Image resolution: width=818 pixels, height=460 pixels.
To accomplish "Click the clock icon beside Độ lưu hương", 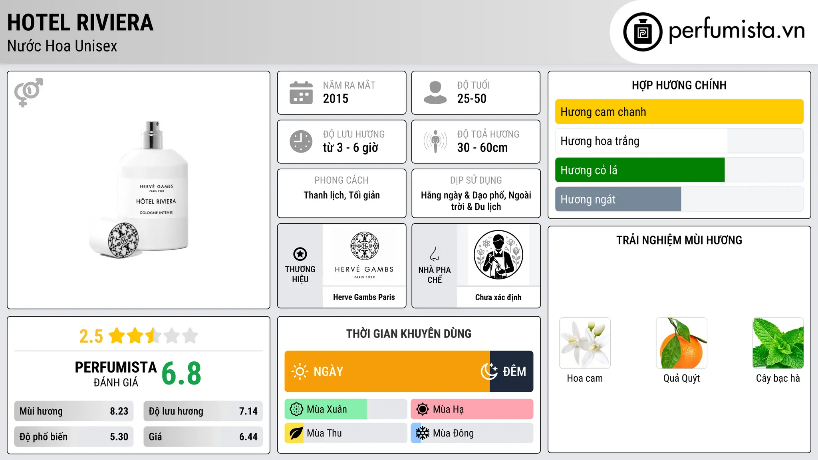I will click(x=301, y=141).
